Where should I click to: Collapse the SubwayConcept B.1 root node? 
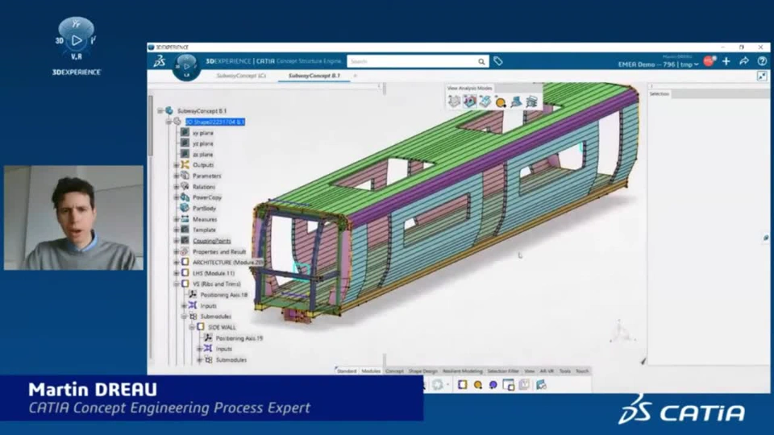(x=160, y=111)
